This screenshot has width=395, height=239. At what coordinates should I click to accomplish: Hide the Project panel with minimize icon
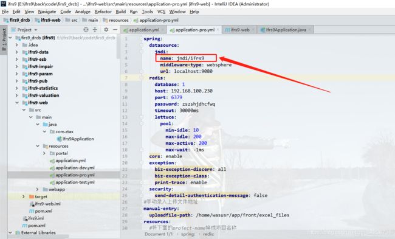[x=115, y=30]
